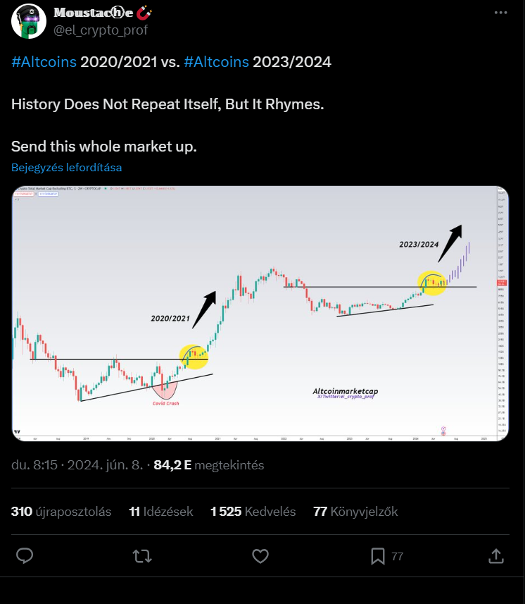Open the @el_crypto_prof handle link
Viewport: 525px width, 604px height.
pos(101,30)
